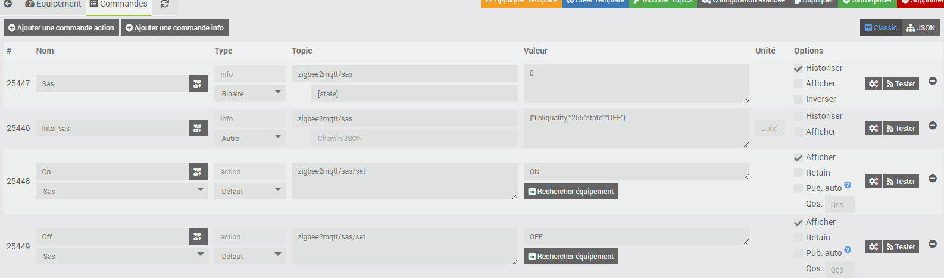Screen dimensions: 944x278
Task: Open the Binaire subtype dropdown
Action: click(250, 94)
